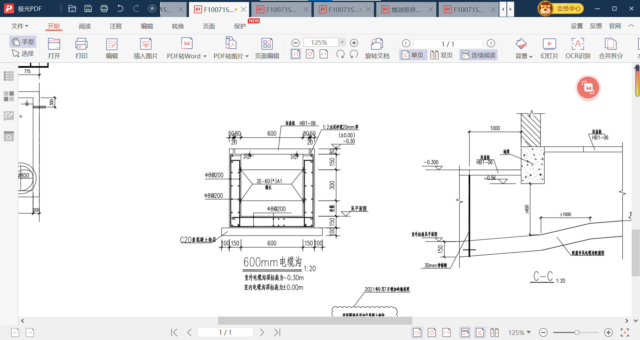
Task: Open 设置 settings link
Action: point(577,26)
